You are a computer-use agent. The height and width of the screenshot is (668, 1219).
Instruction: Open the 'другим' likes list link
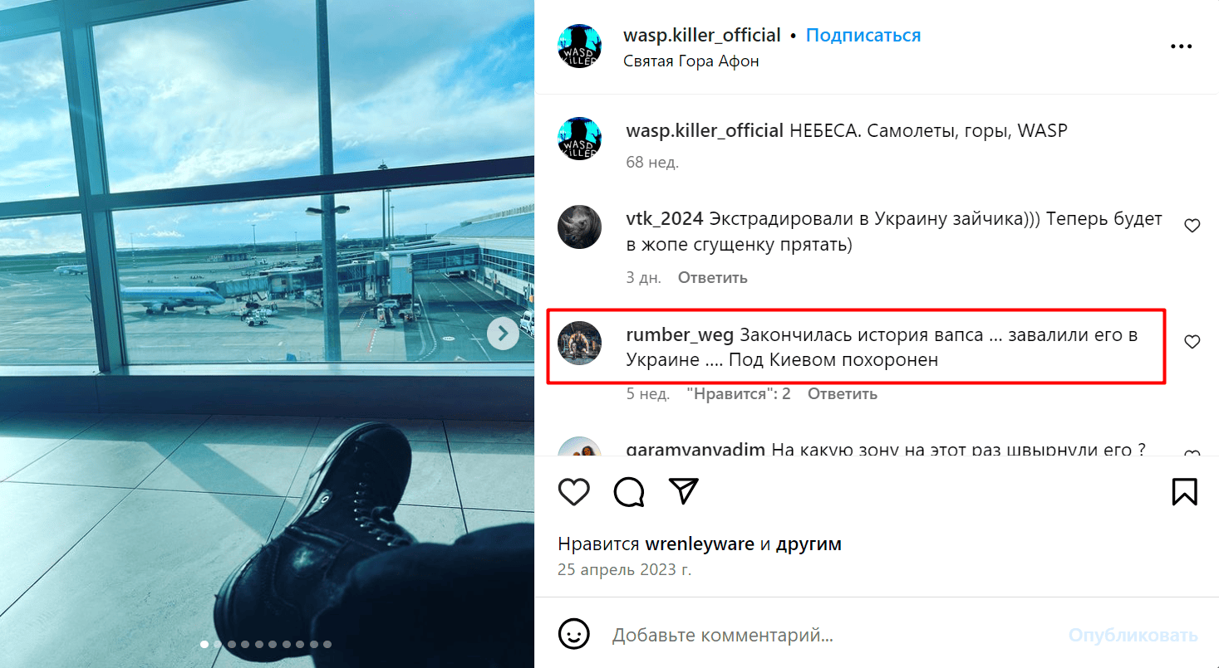point(809,544)
